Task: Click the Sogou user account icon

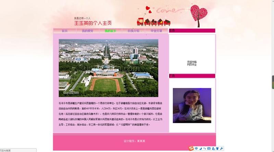Action: [213, 148]
